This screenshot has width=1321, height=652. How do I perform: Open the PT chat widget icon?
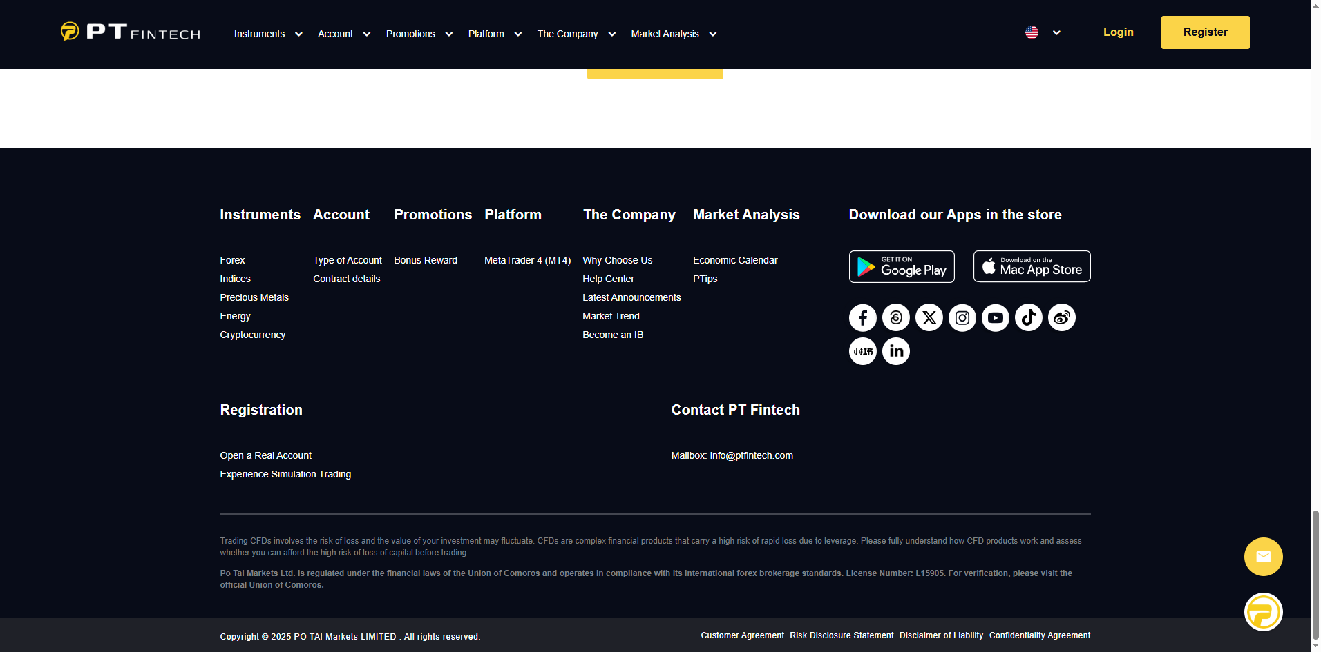coord(1263,612)
